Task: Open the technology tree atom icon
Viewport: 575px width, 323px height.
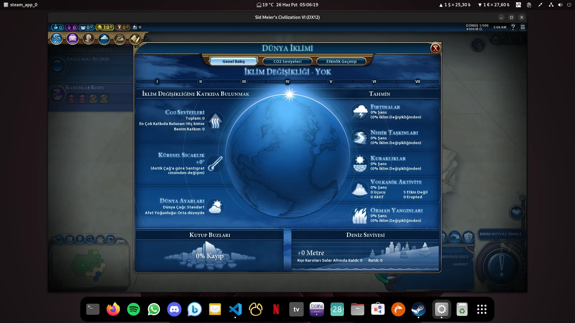Action: coord(56,39)
